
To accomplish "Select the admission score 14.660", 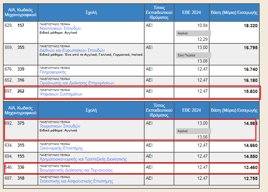I will [x=251, y=145].
